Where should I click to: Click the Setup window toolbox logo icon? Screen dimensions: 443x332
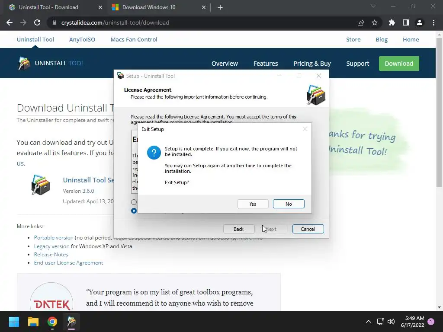pyautogui.click(x=316, y=95)
